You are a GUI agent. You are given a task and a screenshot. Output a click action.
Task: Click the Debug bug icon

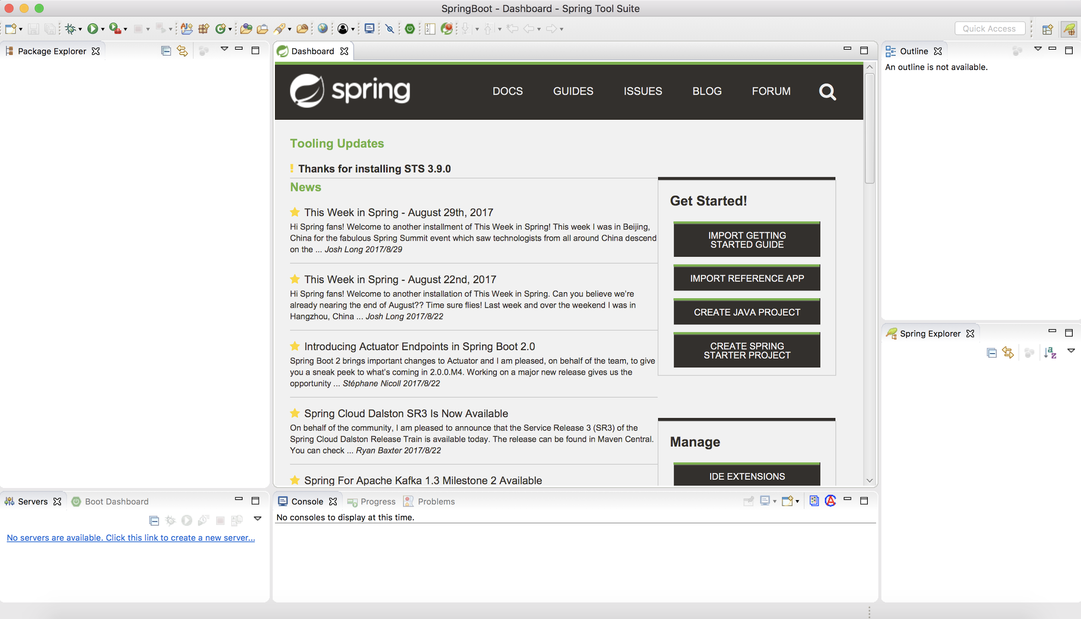(x=70, y=29)
